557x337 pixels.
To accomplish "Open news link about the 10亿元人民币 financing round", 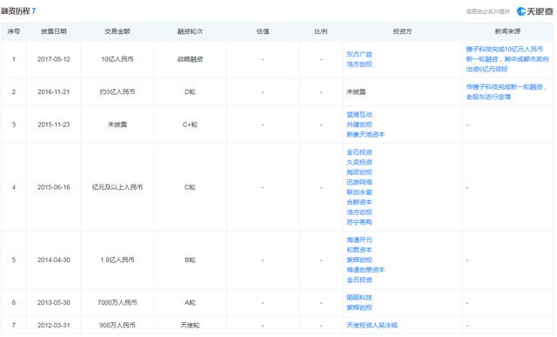I will [x=507, y=59].
